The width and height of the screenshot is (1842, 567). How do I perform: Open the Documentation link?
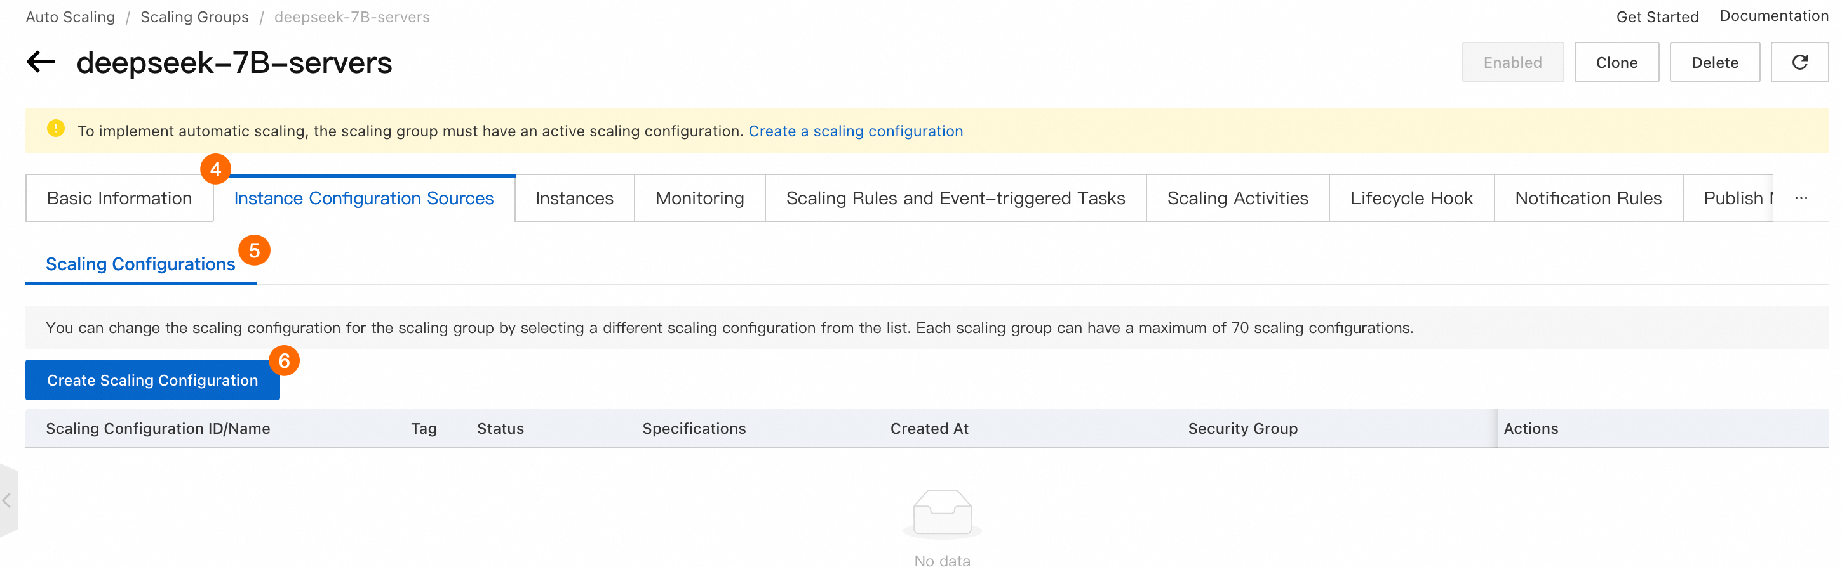coord(1773,16)
